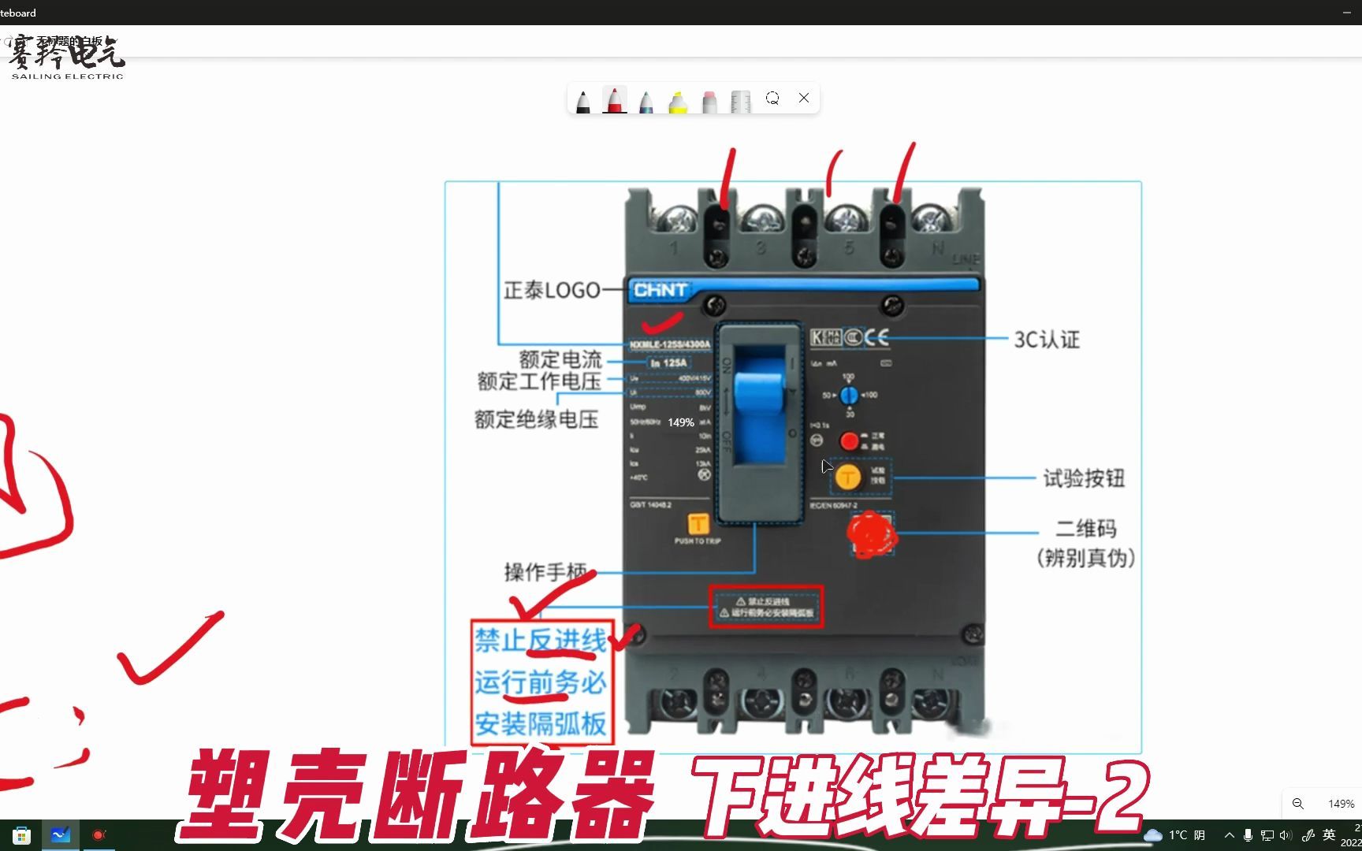
Task: Click the Whiteboard app taskbar icon
Action: click(61, 835)
